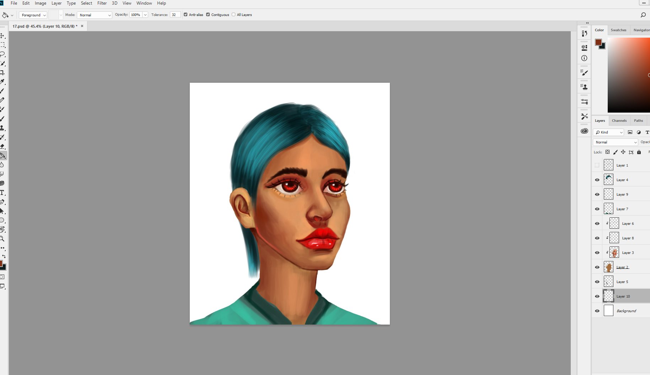Select the Rectangular Marquee tool

2,45
